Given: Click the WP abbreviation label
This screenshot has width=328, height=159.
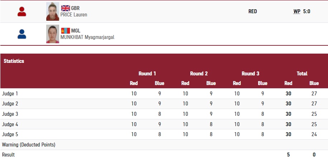Looking at the screenshot, I should (297, 11).
